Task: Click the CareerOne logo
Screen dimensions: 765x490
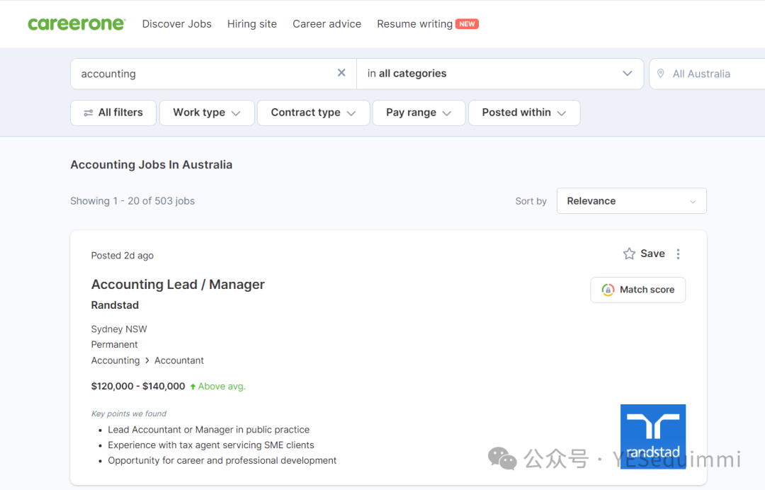Action: coord(76,24)
